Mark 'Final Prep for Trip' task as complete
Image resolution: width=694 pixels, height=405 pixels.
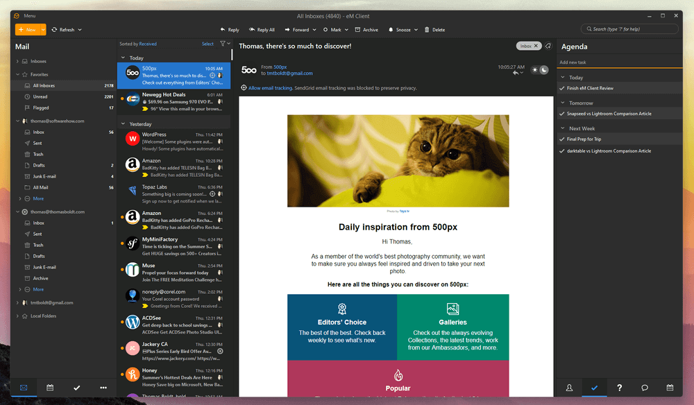(561, 139)
